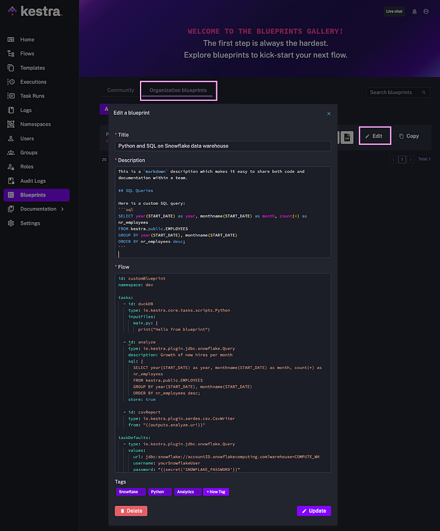Click the Snowflake tag chip
The image size is (440, 531).
coord(131,492)
